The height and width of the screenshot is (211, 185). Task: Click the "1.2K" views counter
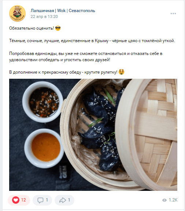point(173,200)
